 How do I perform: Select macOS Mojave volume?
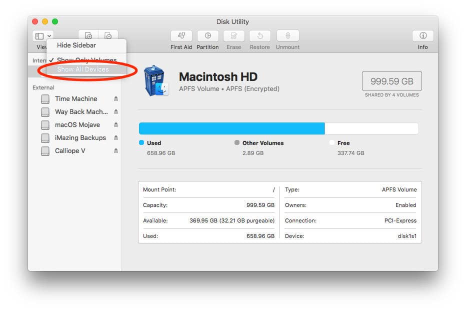click(x=77, y=125)
